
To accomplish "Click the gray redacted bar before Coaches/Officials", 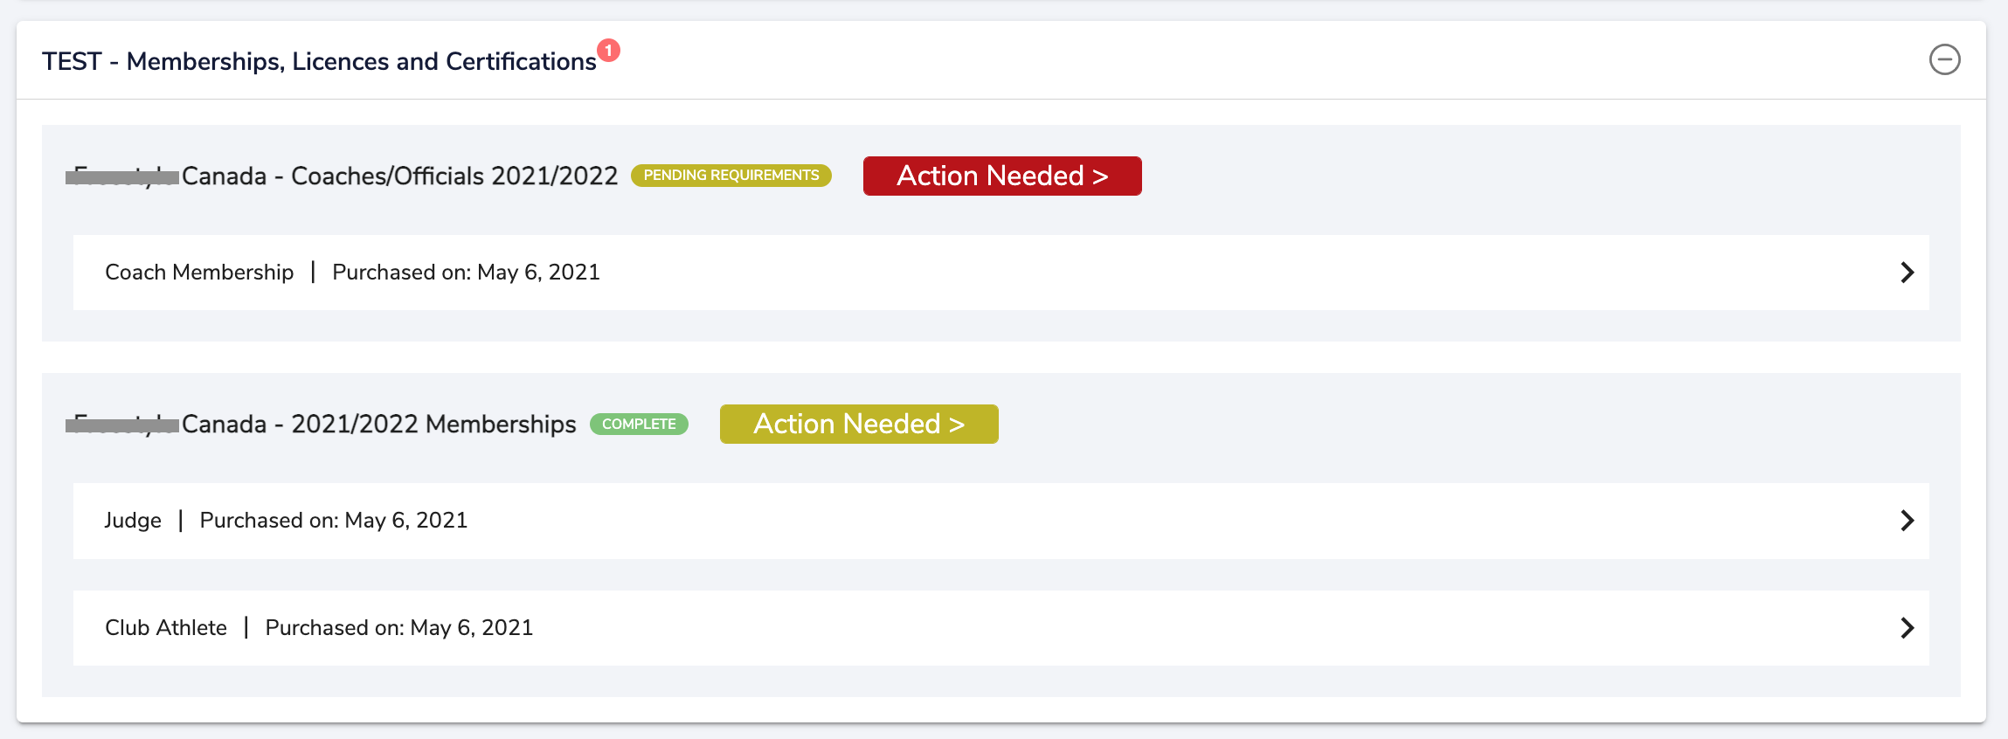I will click(x=122, y=177).
